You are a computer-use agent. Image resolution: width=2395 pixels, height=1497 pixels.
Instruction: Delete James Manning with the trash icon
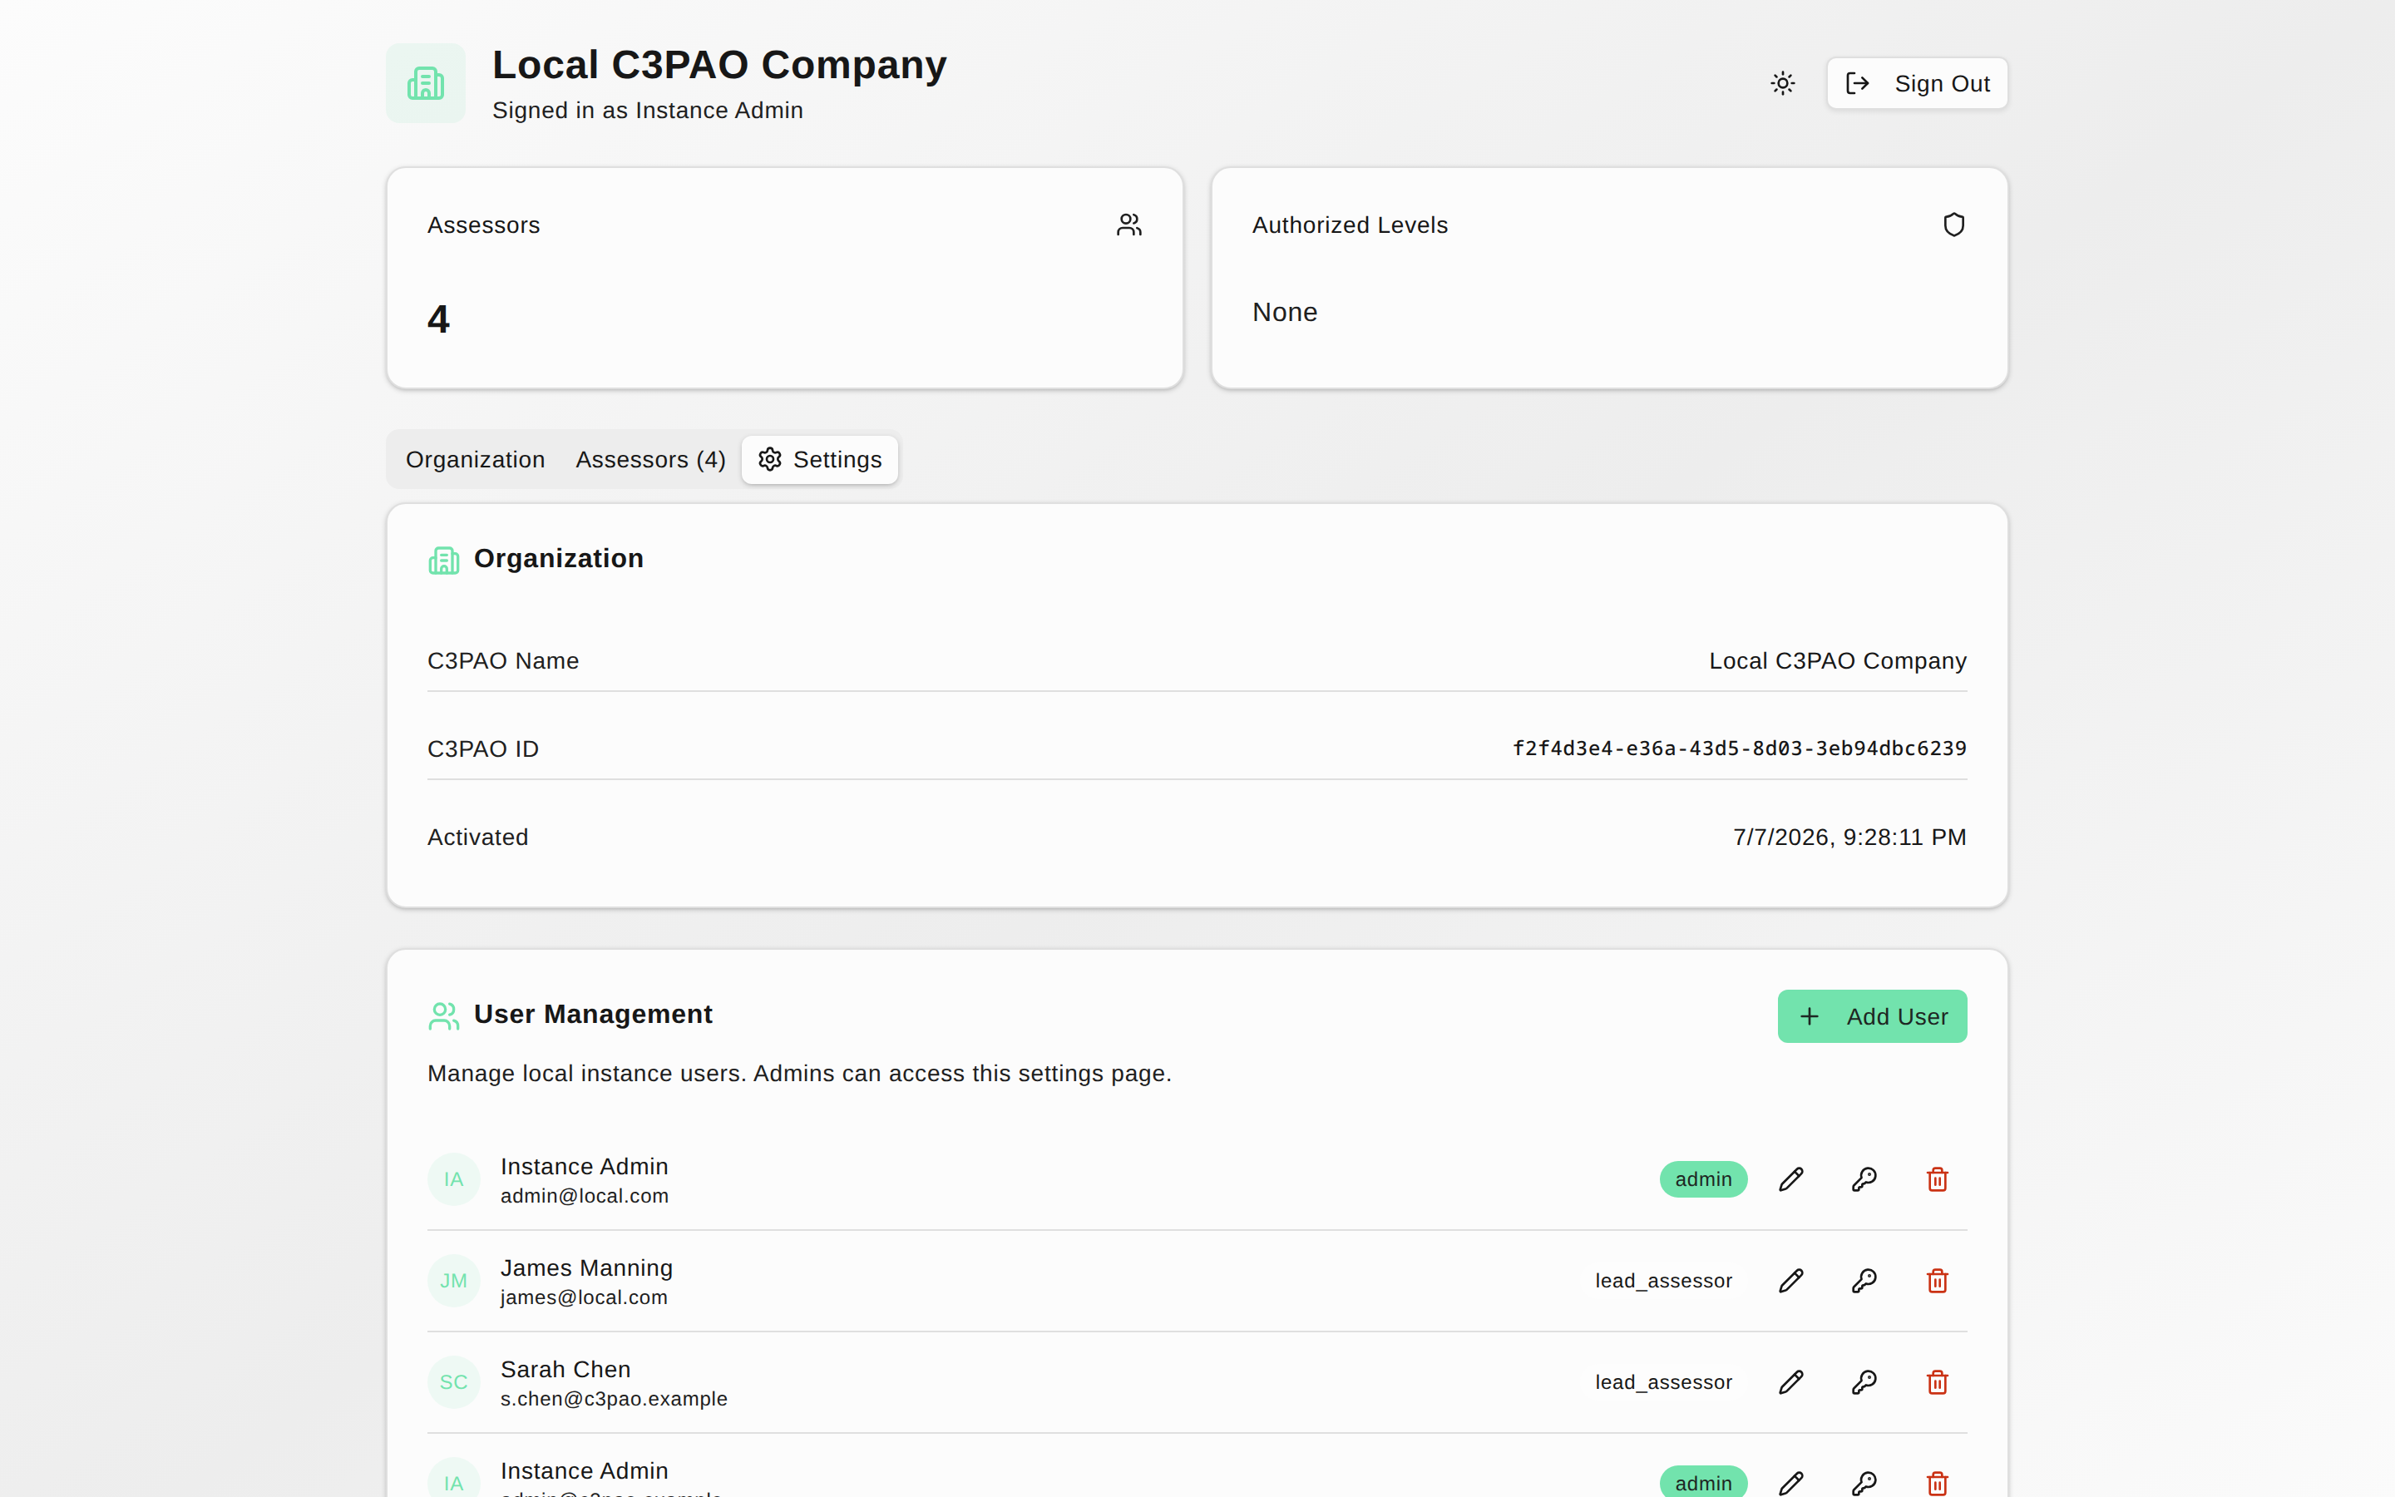1937,1281
